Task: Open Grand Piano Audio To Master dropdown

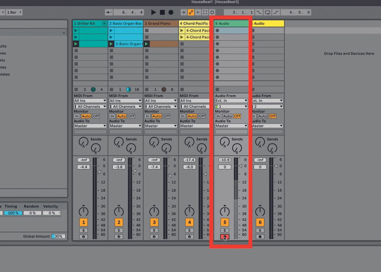Action: tap(161, 126)
